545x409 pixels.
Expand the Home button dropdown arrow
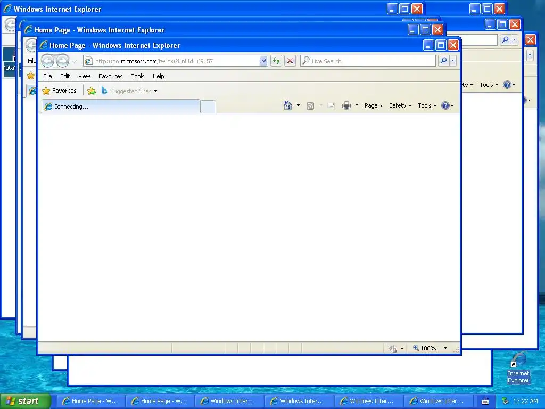point(298,105)
